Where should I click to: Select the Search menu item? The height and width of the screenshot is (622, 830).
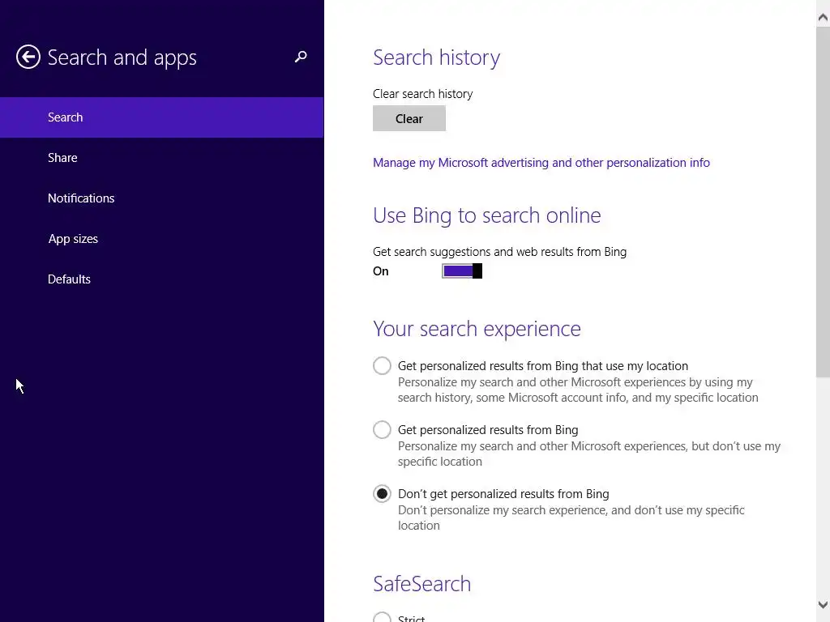[x=161, y=117]
